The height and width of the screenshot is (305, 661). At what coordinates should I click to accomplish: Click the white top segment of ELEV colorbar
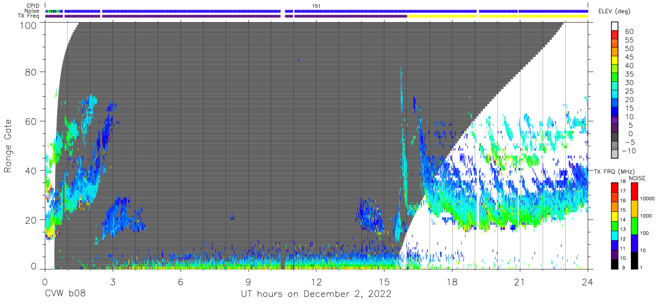click(615, 26)
